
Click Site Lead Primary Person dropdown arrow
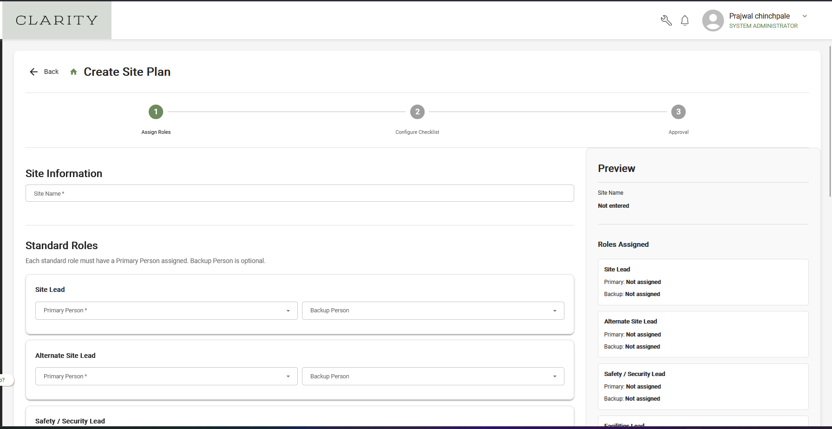(x=288, y=311)
